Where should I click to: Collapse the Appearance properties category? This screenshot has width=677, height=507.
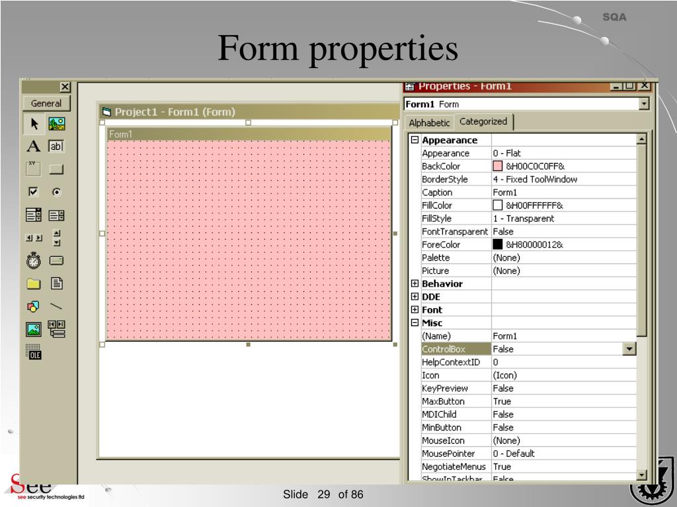click(415, 140)
